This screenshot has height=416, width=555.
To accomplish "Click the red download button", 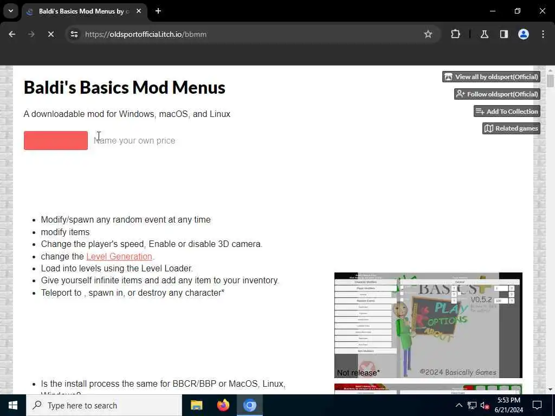I will click(x=56, y=140).
